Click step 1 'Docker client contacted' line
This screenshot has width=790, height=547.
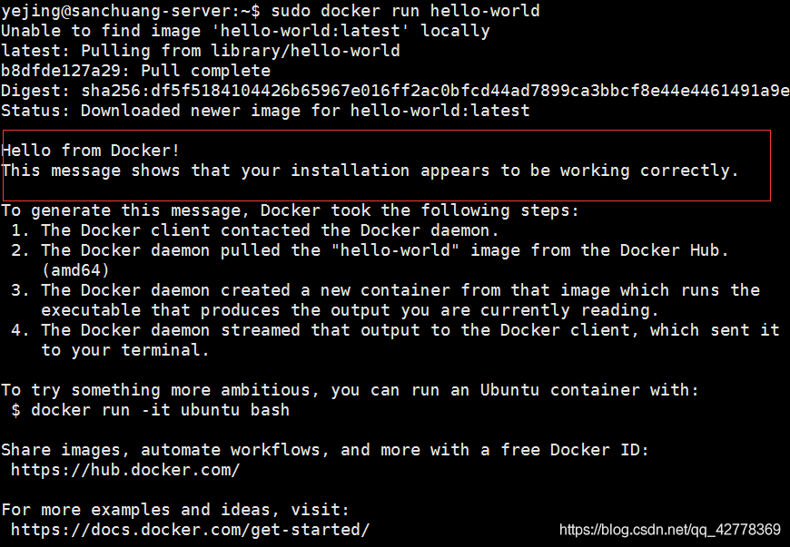point(255,230)
